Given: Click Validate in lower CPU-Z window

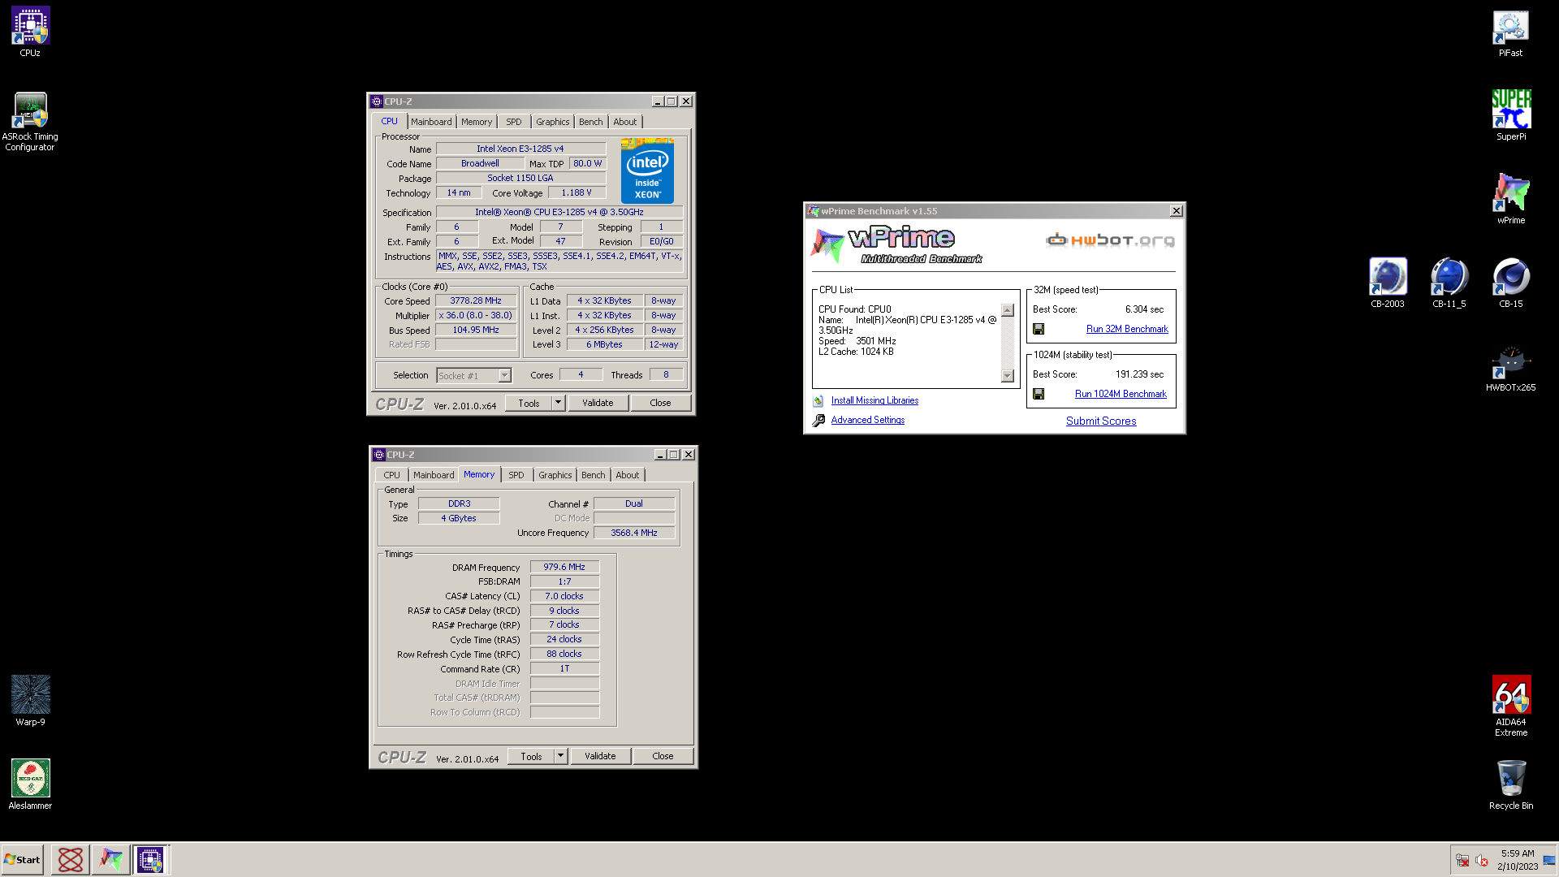Looking at the screenshot, I should tap(600, 756).
